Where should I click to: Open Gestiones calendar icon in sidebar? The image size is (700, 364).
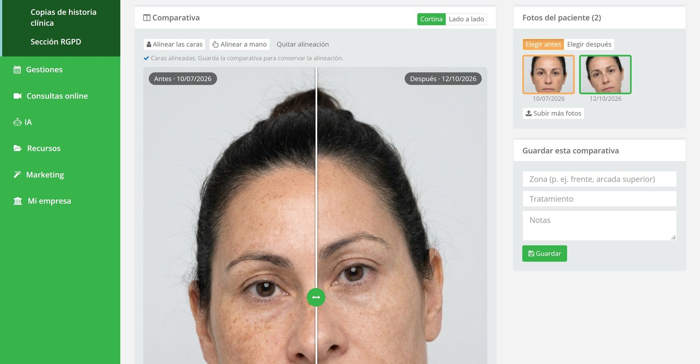click(x=17, y=70)
